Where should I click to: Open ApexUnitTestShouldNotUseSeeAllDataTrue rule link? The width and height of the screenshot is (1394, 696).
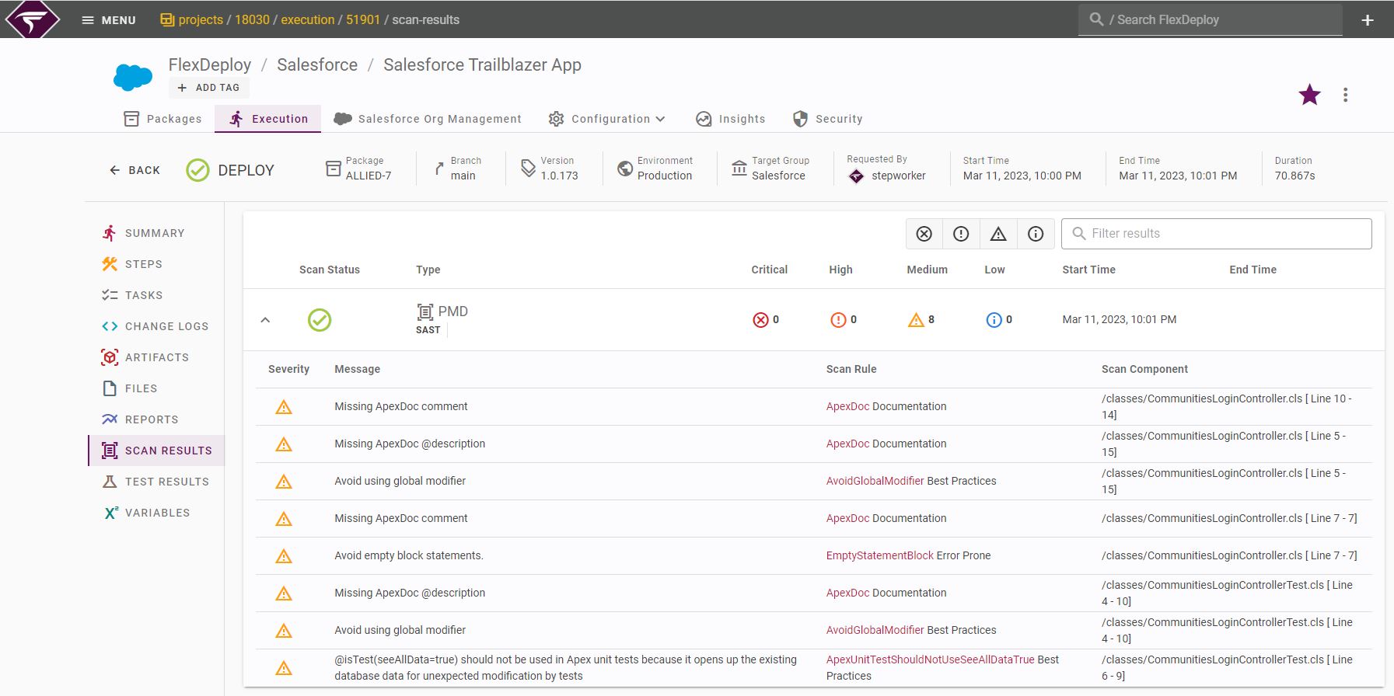tap(930, 659)
